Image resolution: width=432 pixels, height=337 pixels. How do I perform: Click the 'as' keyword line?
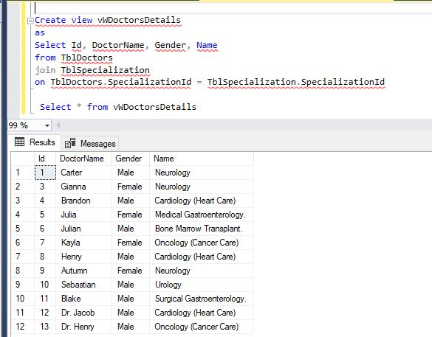click(40, 32)
